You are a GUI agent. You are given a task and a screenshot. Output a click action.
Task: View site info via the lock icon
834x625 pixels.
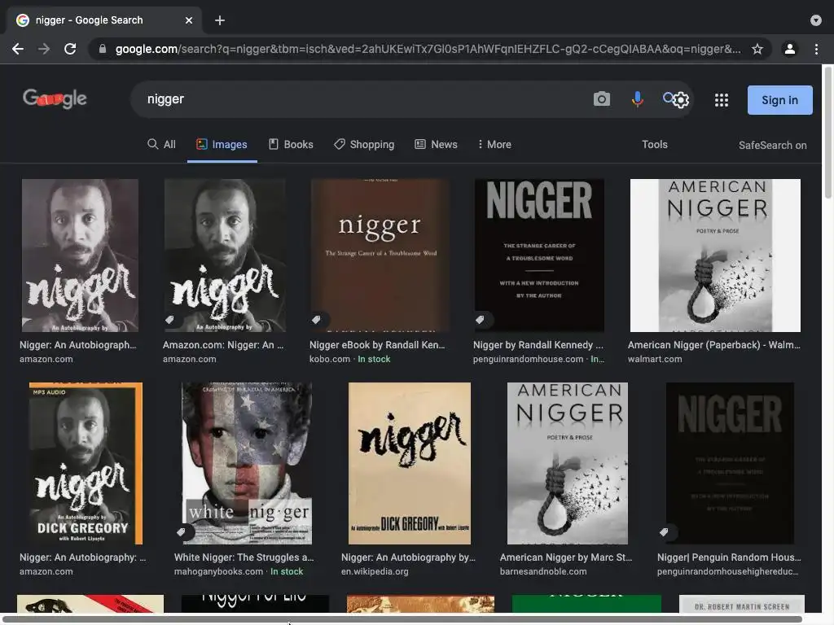pos(103,49)
